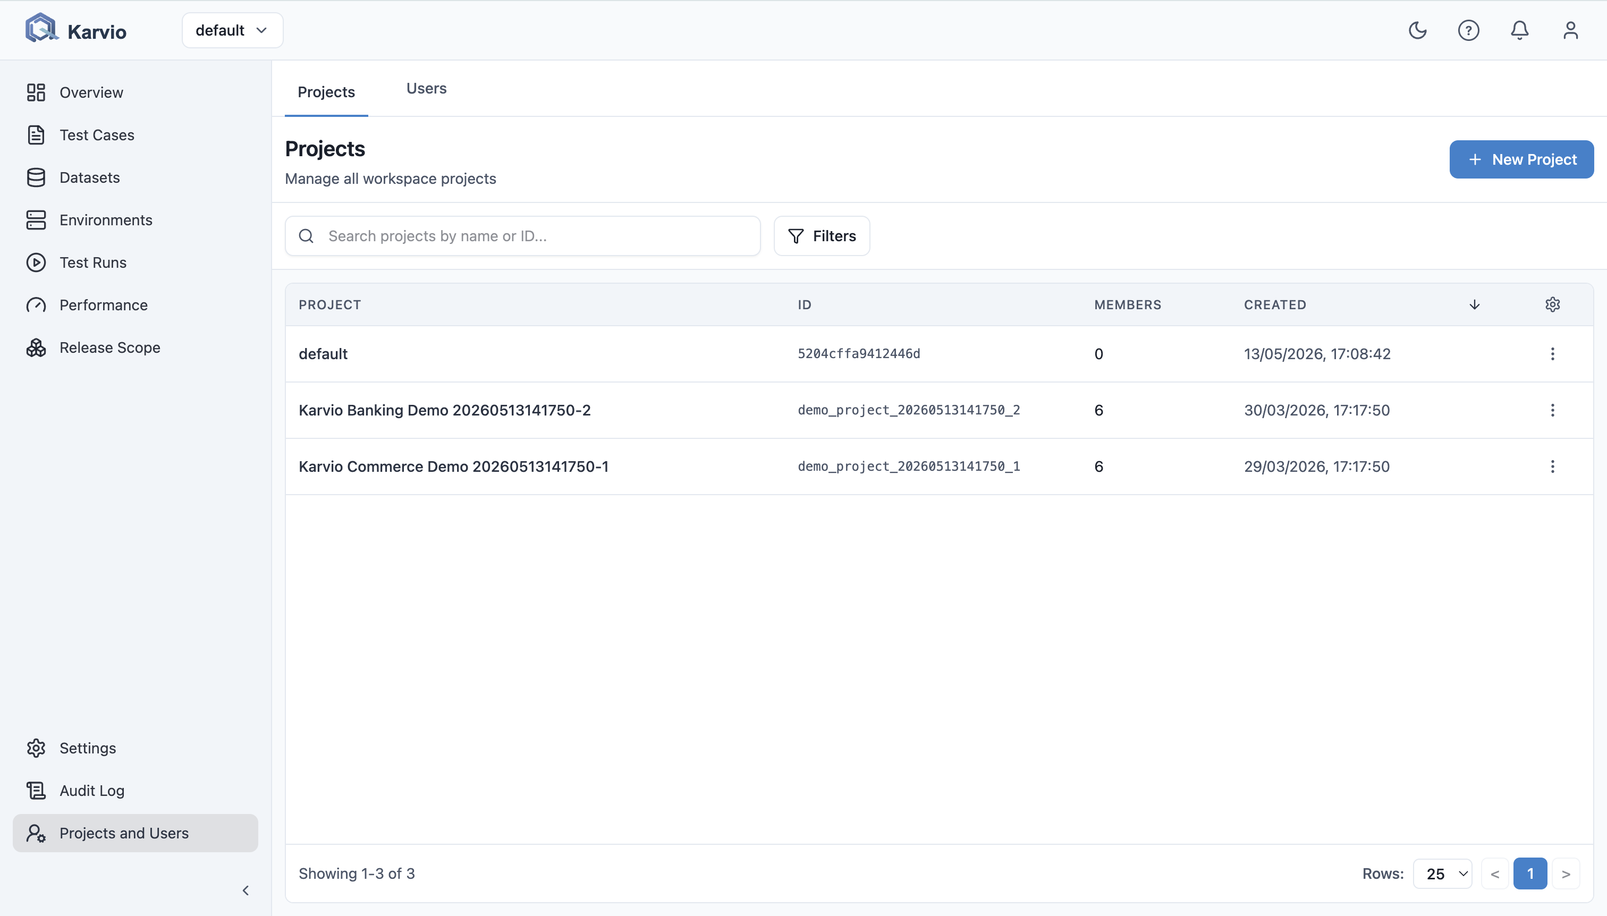Click the search magnifier icon
The width and height of the screenshot is (1607, 916).
pos(307,236)
